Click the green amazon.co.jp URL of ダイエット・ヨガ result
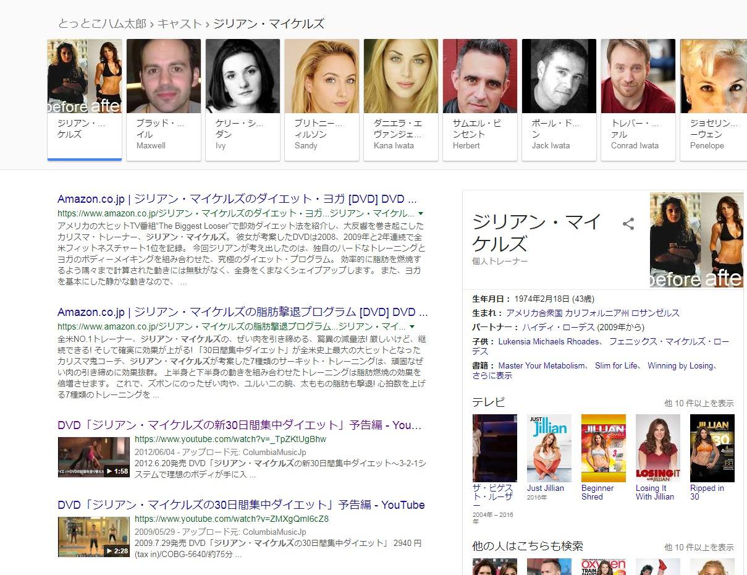Screen dimensions: 747x575 (x=236, y=213)
